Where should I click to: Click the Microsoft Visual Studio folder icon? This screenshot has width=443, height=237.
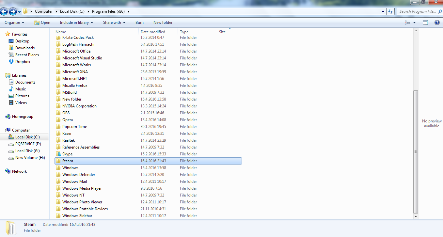point(58,58)
